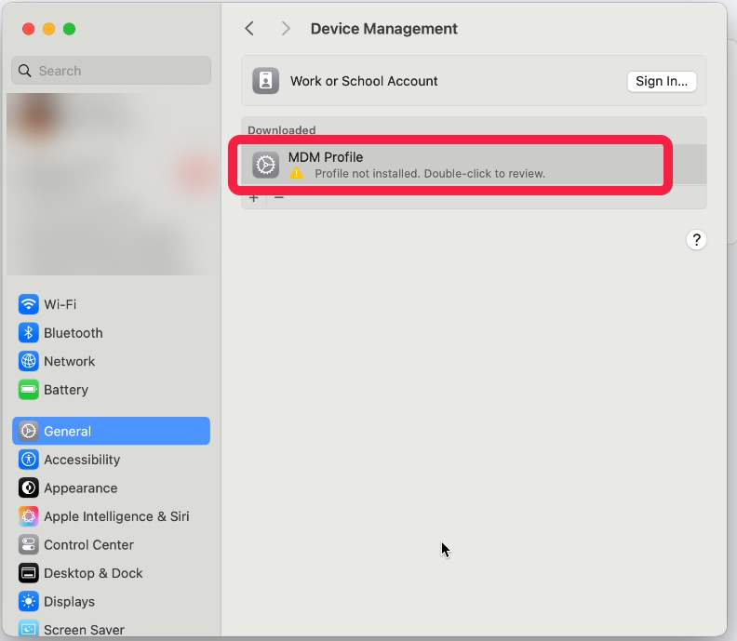Viewport: 737px width, 641px height.
Task: Select General in the sidebar
Action: pos(111,431)
